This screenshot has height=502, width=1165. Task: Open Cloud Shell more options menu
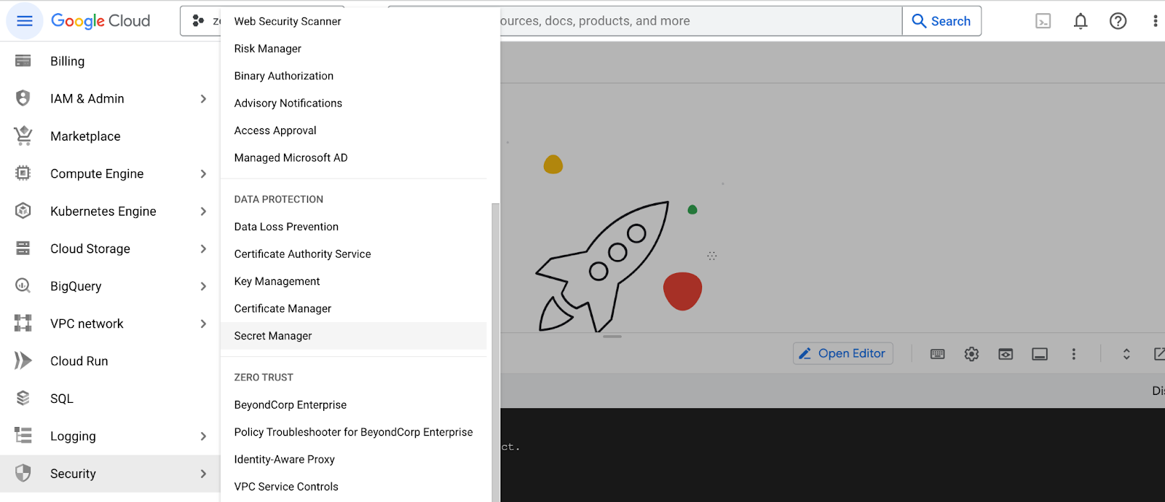pyautogui.click(x=1073, y=354)
